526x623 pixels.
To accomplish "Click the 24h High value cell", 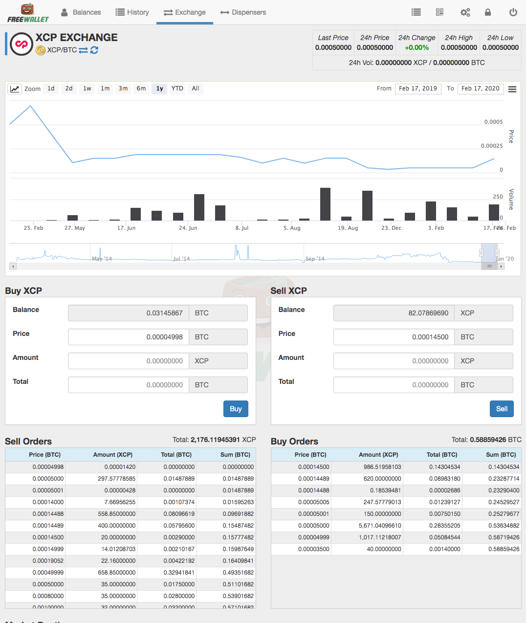I will pyautogui.click(x=459, y=47).
